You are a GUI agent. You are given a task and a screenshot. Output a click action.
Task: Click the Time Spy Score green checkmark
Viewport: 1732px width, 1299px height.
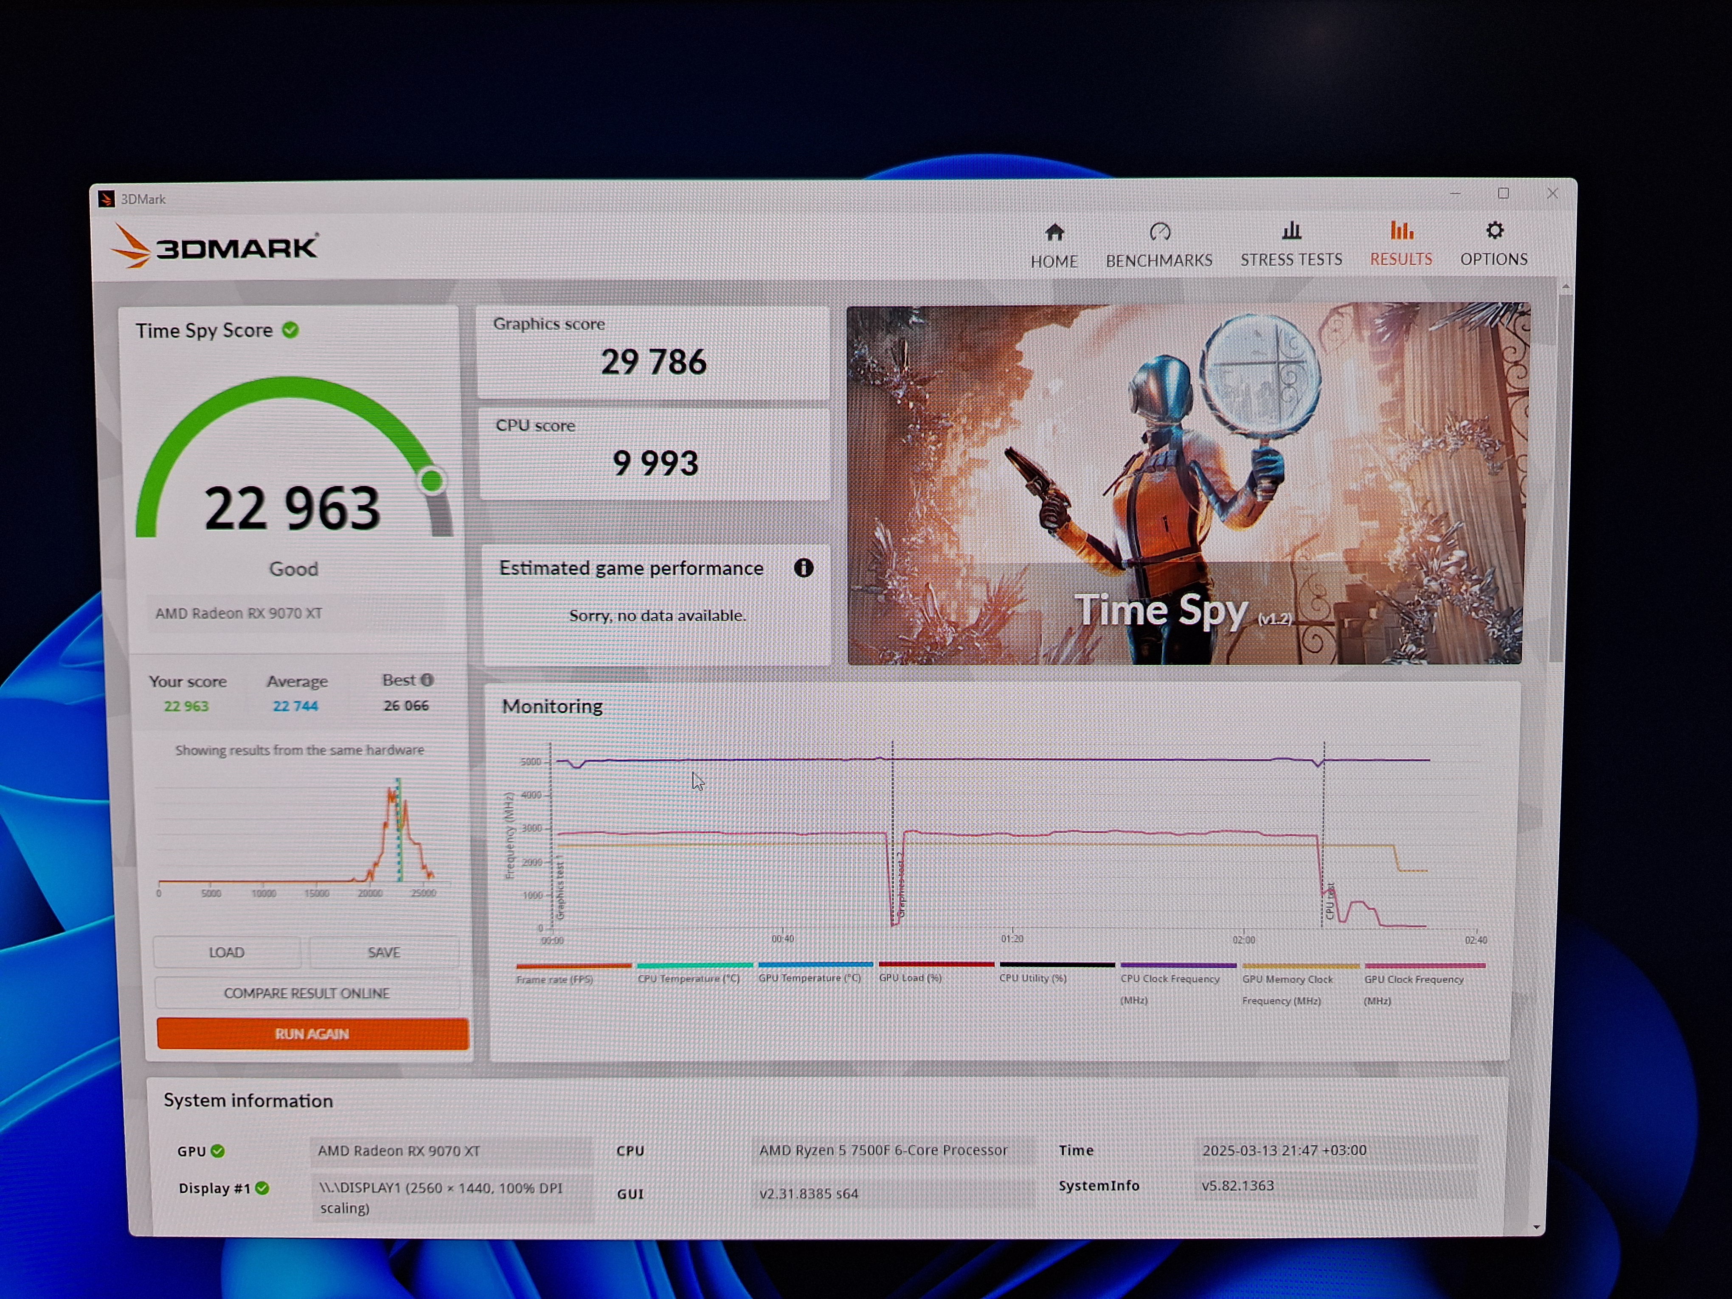click(290, 330)
